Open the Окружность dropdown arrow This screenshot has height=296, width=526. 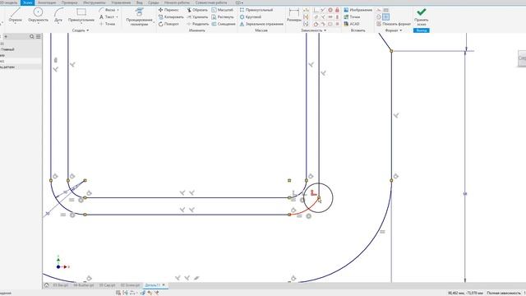click(x=38, y=23)
